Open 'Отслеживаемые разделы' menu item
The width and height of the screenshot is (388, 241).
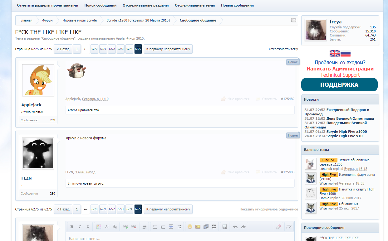tap(145, 5)
